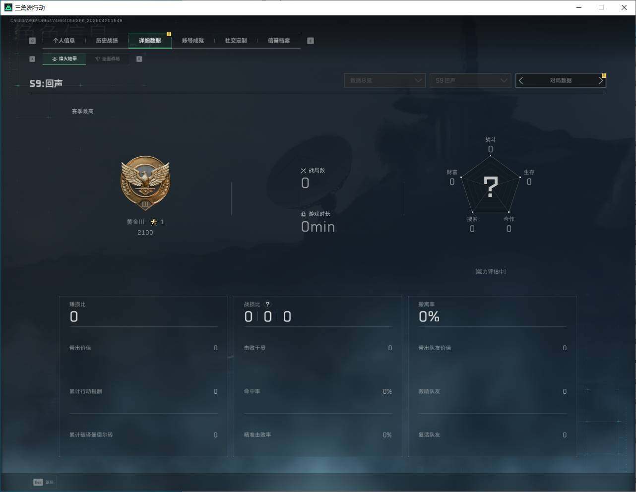Click the Esc 返回 back button
The height and width of the screenshot is (492, 636).
(x=44, y=482)
